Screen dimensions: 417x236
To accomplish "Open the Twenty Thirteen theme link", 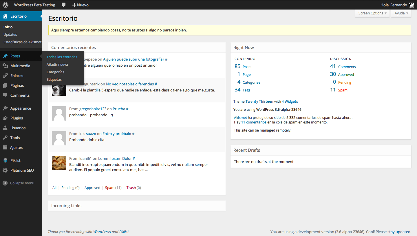I will (259, 102).
